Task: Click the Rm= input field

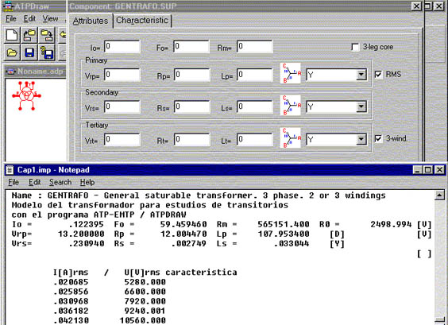Action: pyautogui.click(x=255, y=47)
